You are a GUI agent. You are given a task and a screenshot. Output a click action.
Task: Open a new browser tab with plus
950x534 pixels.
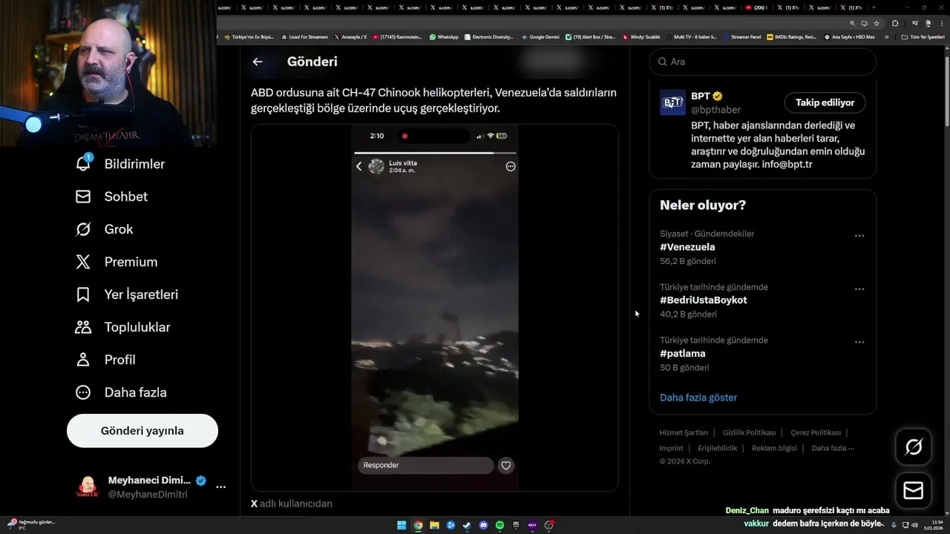click(874, 7)
